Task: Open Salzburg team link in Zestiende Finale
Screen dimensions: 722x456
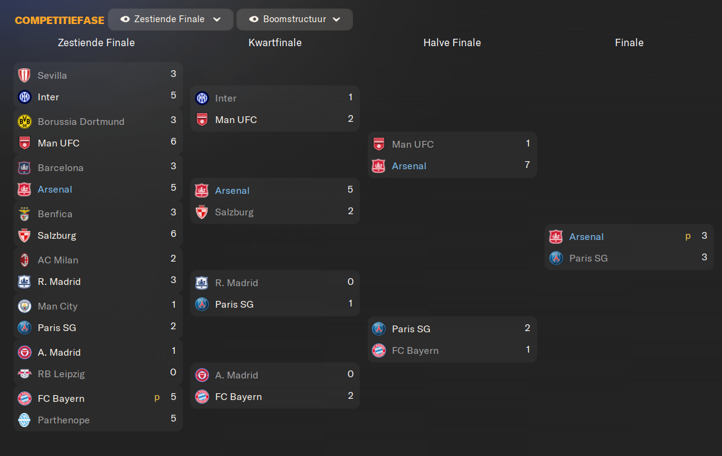Action: pyautogui.click(x=57, y=236)
